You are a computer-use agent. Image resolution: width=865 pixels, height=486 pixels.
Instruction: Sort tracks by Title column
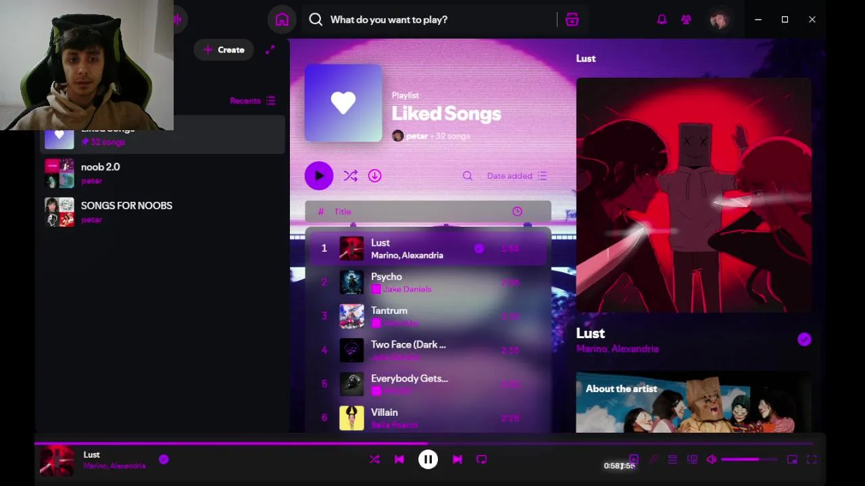point(343,212)
